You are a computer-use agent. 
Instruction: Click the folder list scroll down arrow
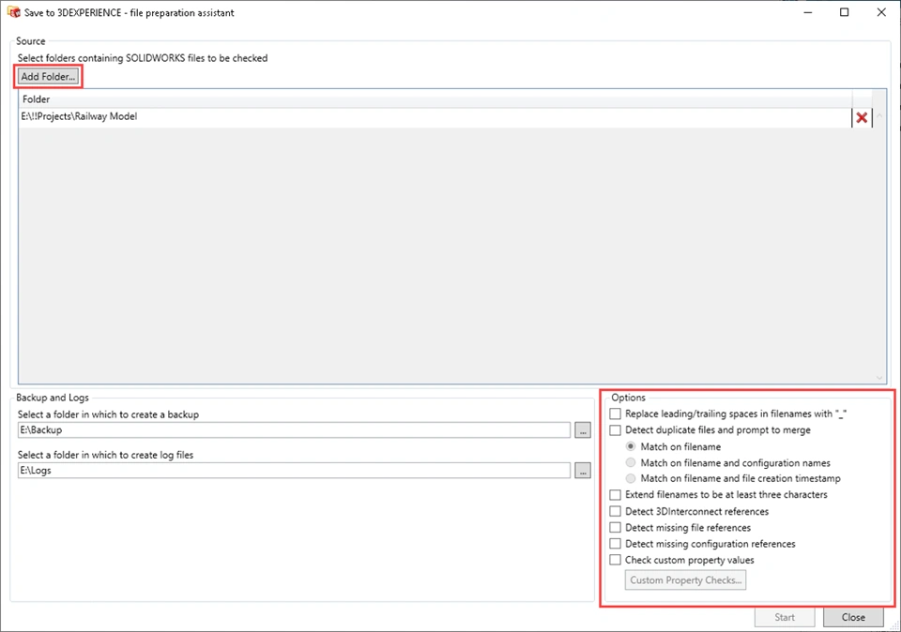tap(879, 377)
